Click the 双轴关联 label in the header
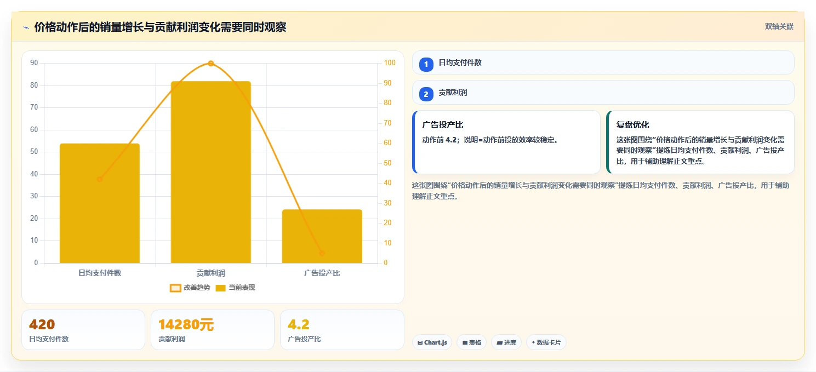 pos(779,27)
